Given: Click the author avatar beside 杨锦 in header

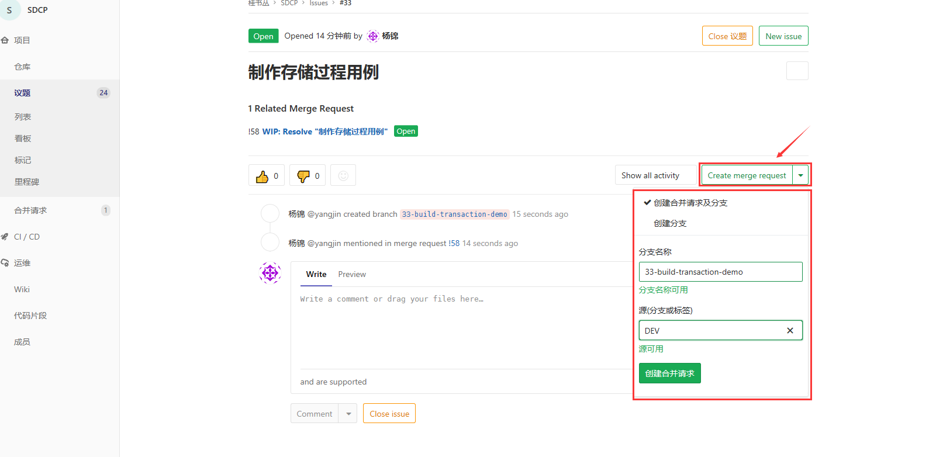Looking at the screenshot, I should [x=373, y=36].
